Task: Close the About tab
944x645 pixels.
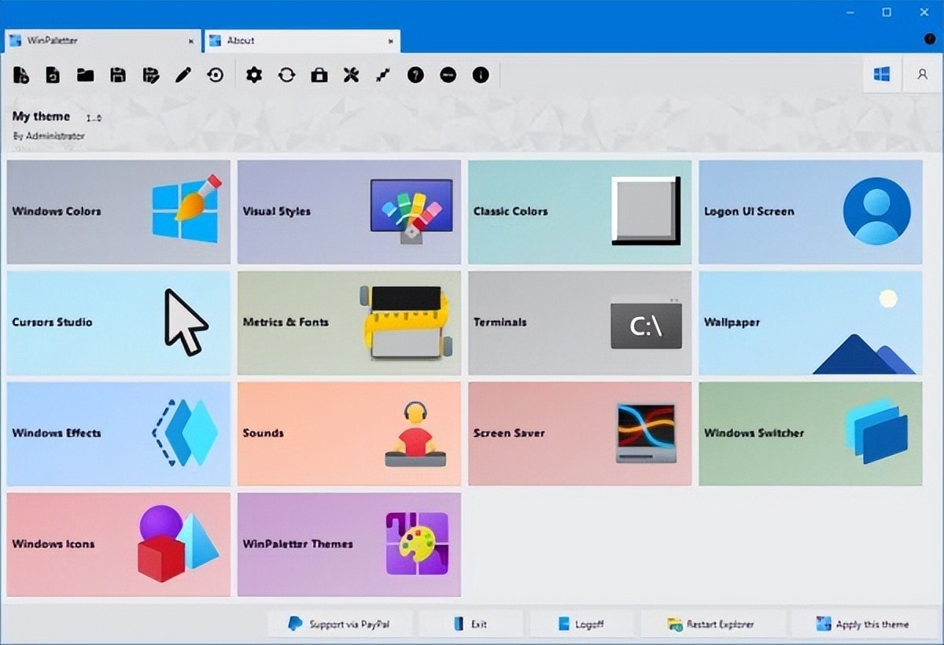Action: (x=390, y=41)
